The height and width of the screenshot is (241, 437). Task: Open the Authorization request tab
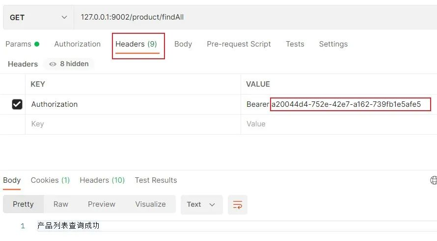coord(78,44)
